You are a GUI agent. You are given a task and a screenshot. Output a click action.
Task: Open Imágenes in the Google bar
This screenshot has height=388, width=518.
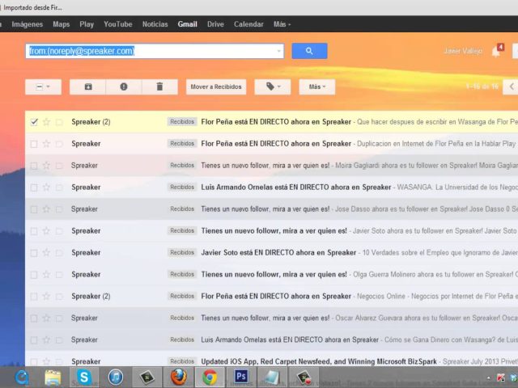pyautogui.click(x=27, y=24)
